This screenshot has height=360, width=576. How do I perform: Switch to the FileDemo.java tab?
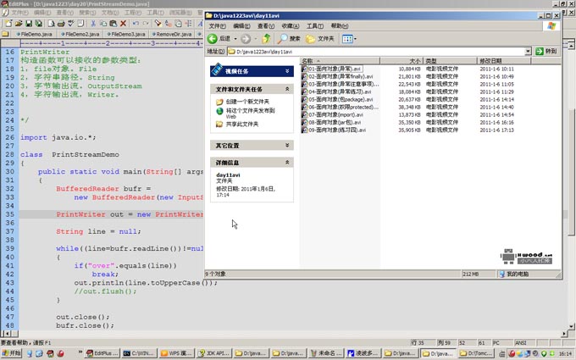click(35, 34)
